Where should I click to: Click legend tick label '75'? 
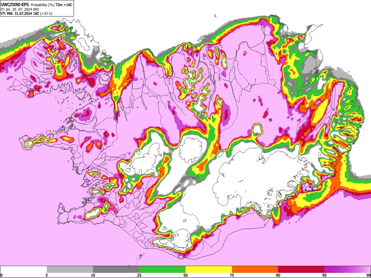click(232, 275)
